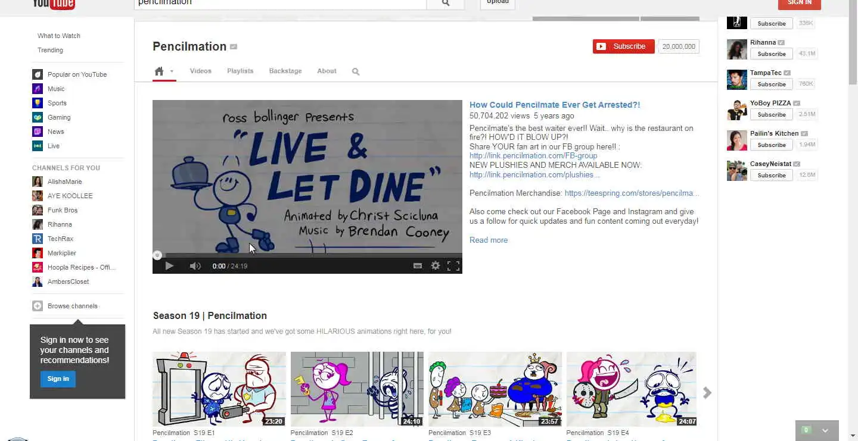Subscribe to Rihanna channel

(x=772, y=54)
